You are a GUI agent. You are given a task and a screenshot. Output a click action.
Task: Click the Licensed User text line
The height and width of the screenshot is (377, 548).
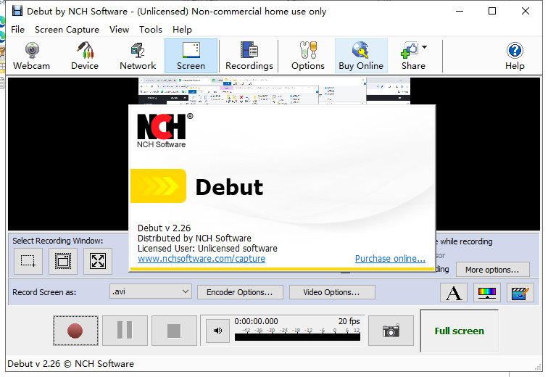(207, 249)
